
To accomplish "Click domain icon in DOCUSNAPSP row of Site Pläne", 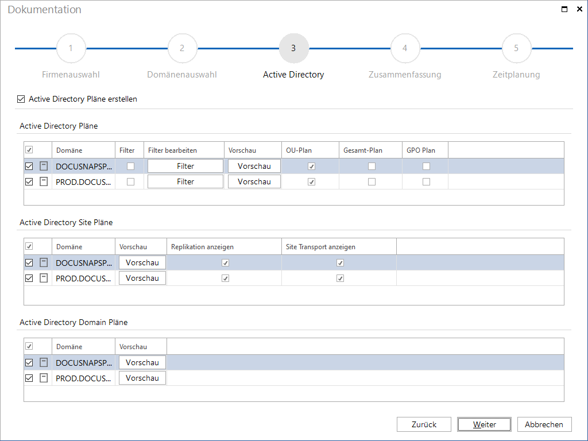I will [x=44, y=262].
